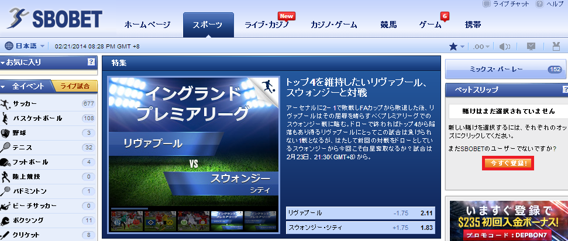This screenshot has height=241, width=568.
Task: Switch to ライブ試合 tab
Action: 74,86
